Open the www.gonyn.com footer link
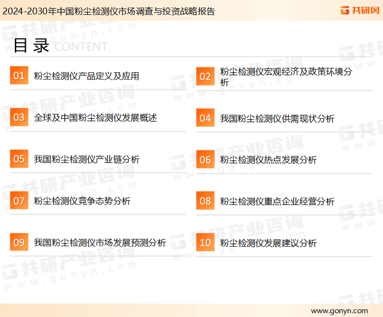The image size is (383, 317). click(x=339, y=310)
